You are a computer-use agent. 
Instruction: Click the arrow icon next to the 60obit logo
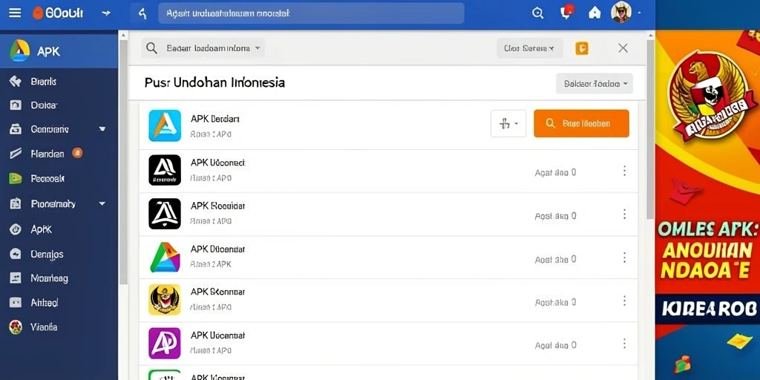[106, 13]
